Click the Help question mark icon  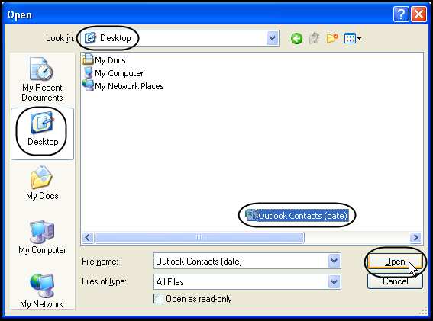pos(401,14)
